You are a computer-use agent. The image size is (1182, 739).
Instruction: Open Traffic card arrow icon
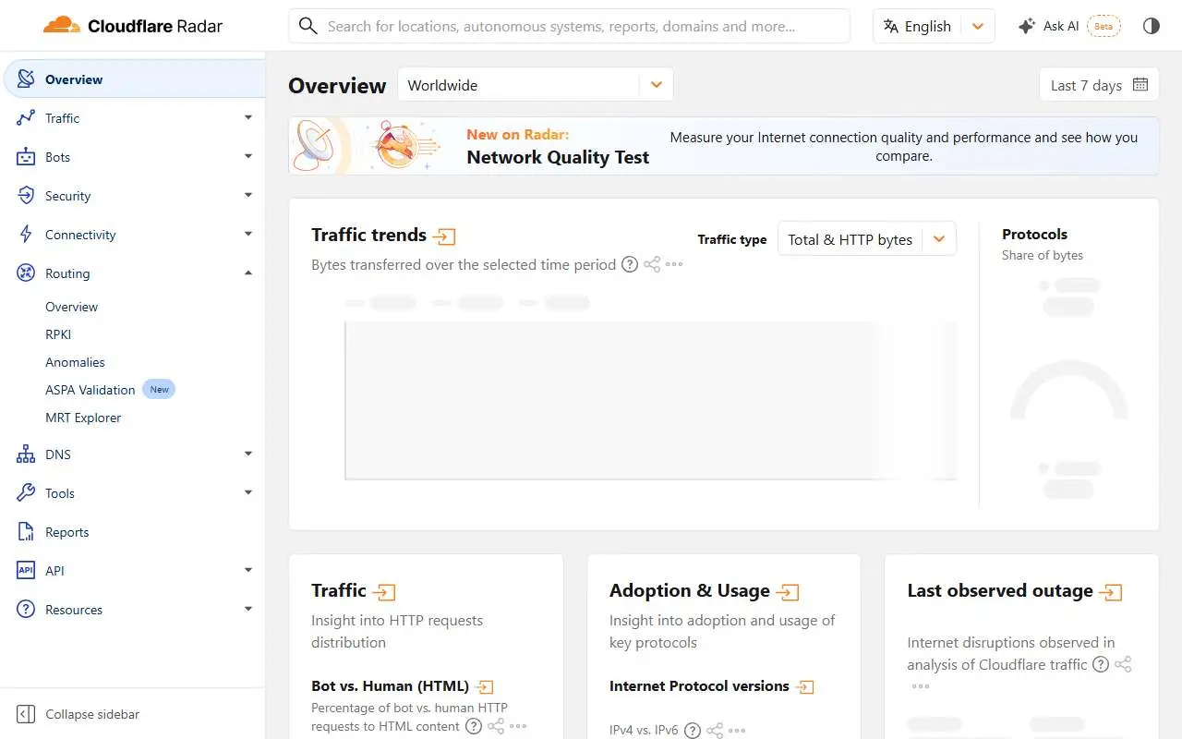[x=384, y=592]
